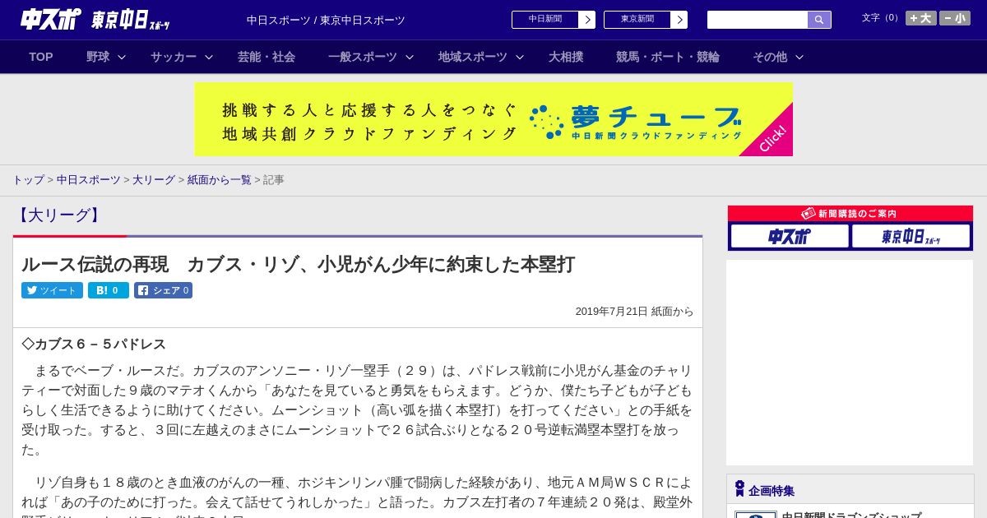Image resolution: width=987 pixels, height=518 pixels.
Task: Share article with the Twitter ツイート button
Action: tap(52, 290)
